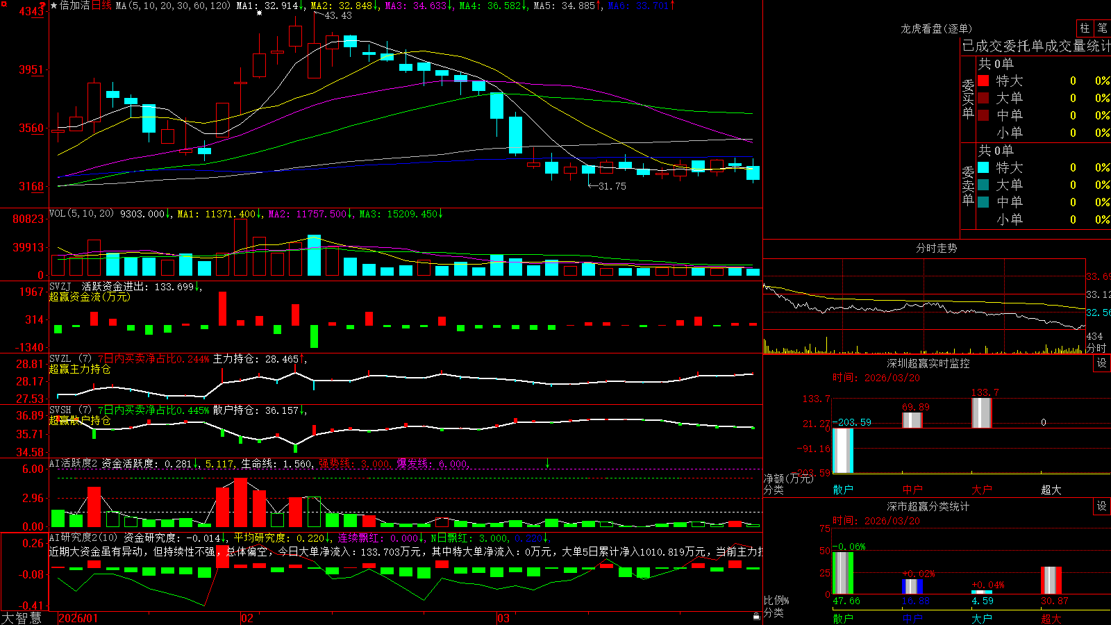Click the red question mark icon
Image resolution: width=1111 pixels, height=625 pixels.
[x=43, y=6]
